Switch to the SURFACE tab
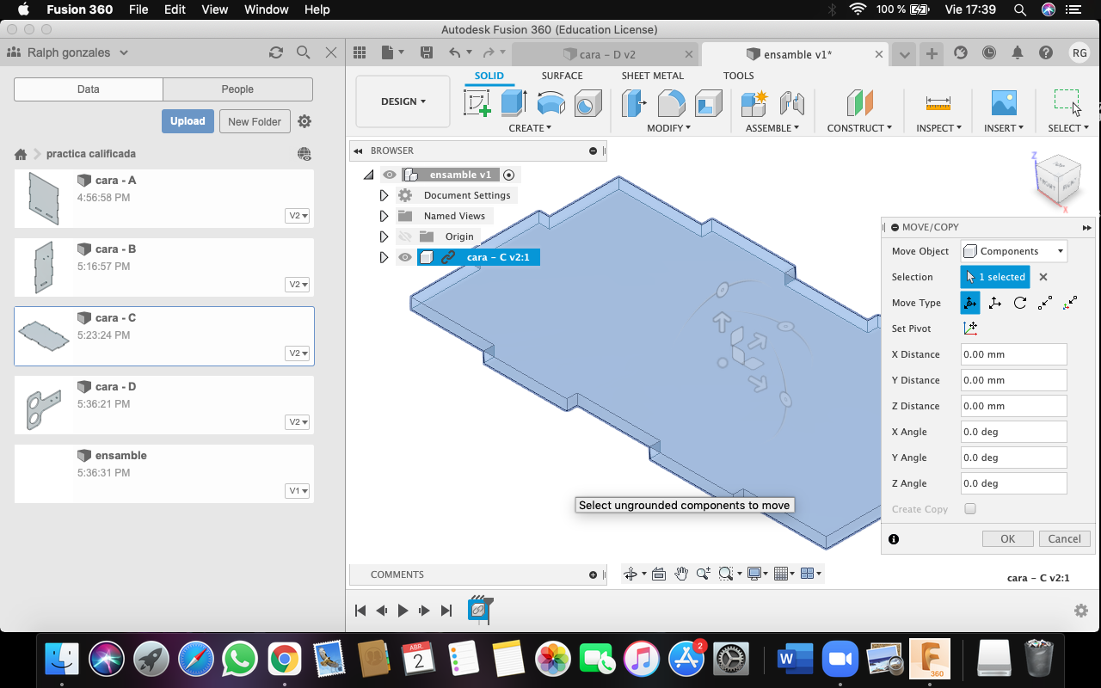The height and width of the screenshot is (688, 1101). click(x=562, y=76)
